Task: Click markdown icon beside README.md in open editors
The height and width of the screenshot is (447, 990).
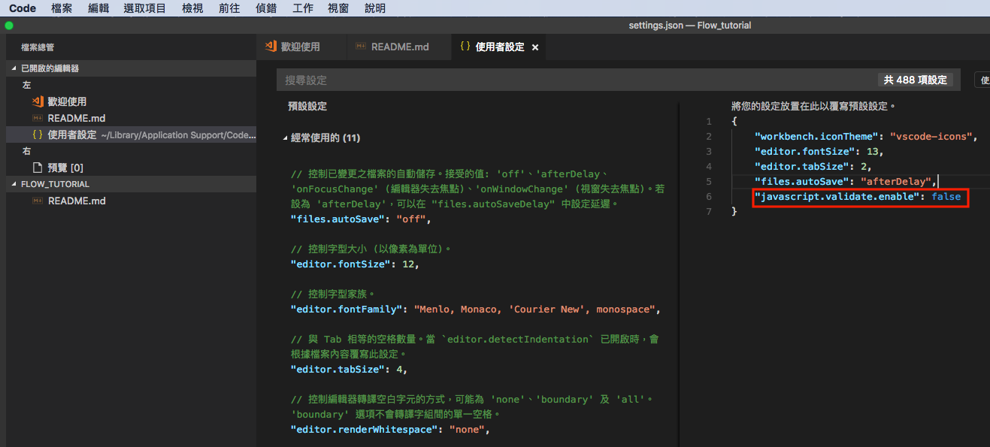Action: (38, 118)
